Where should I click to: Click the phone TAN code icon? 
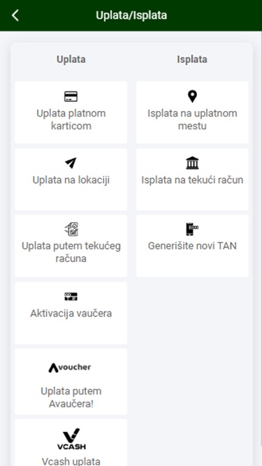192,229
